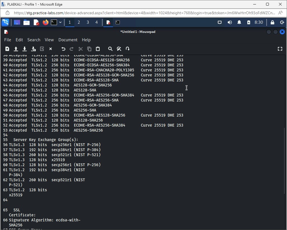Click the Undo arrow icon
287x230 pixels.
pyautogui.click(x=63, y=49)
